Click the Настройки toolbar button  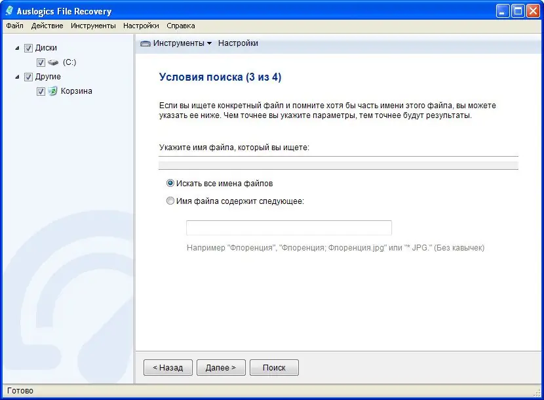[x=238, y=43]
